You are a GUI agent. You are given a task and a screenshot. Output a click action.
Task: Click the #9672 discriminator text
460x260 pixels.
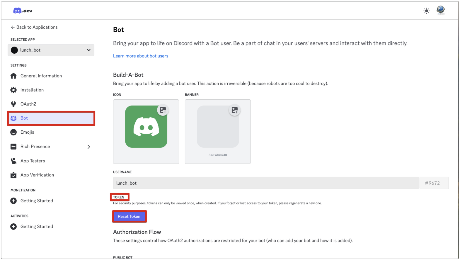pyautogui.click(x=432, y=183)
